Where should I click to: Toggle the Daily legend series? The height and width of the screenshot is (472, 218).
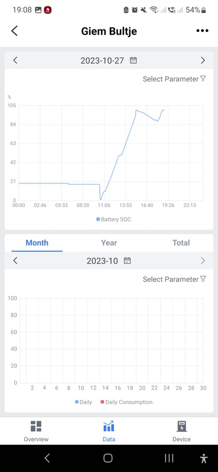(83, 402)
